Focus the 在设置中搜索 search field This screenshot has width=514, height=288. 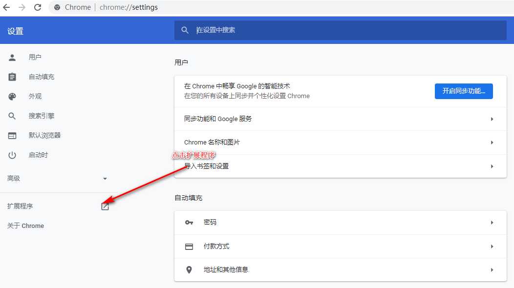tap(340, 30)
